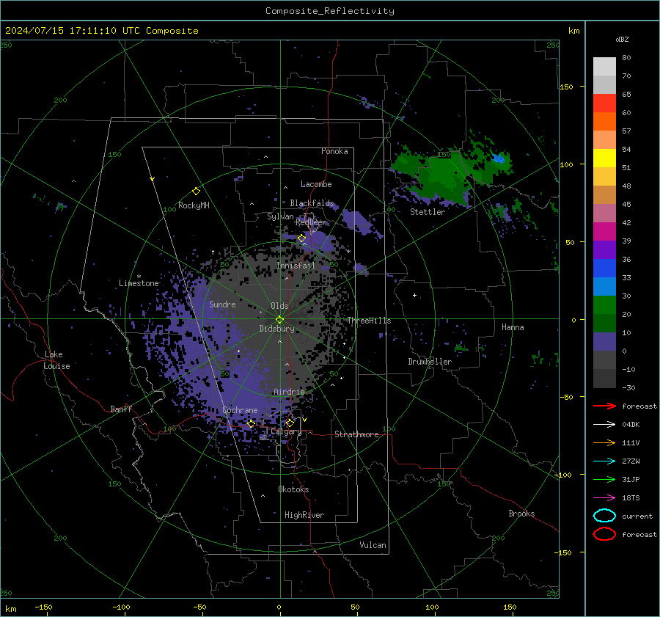
Task: Click the cyan current ellipse in the legend
Action: click(604, 516)
